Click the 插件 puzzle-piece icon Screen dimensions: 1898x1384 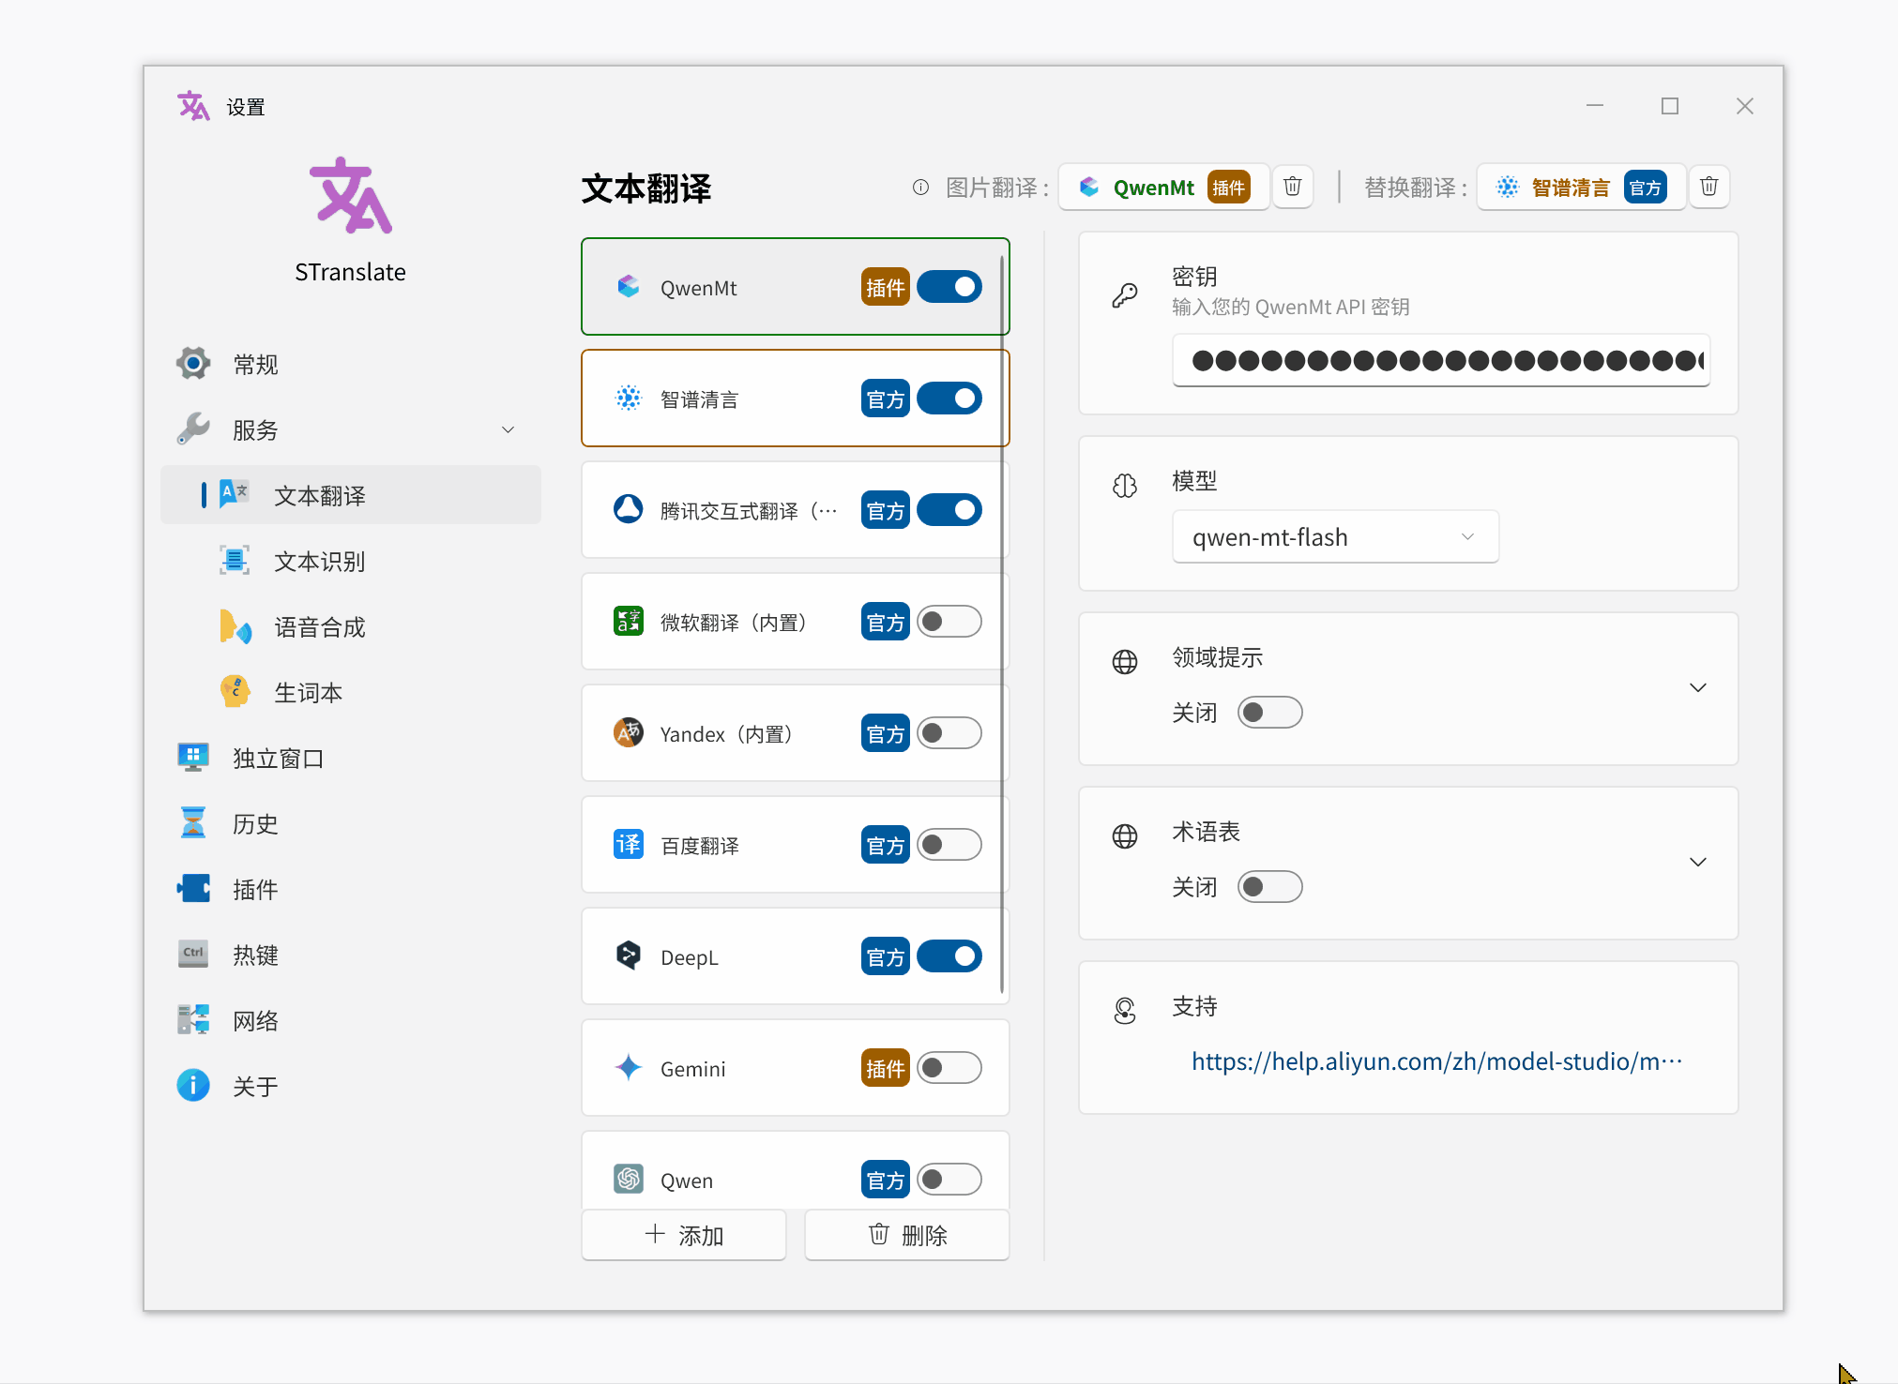(192, 888)
